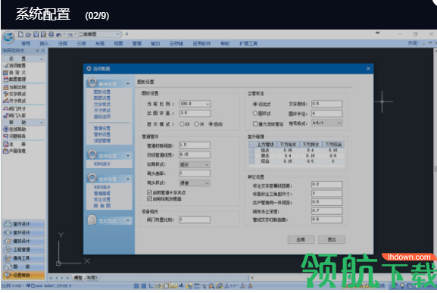Viewport: 437px width, 293px height.
Task: Select 自动 display mode radio
Action: (215, 124)
